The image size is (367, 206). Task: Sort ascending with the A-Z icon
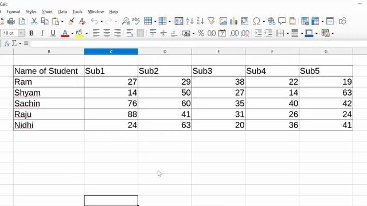click(190, 21)
